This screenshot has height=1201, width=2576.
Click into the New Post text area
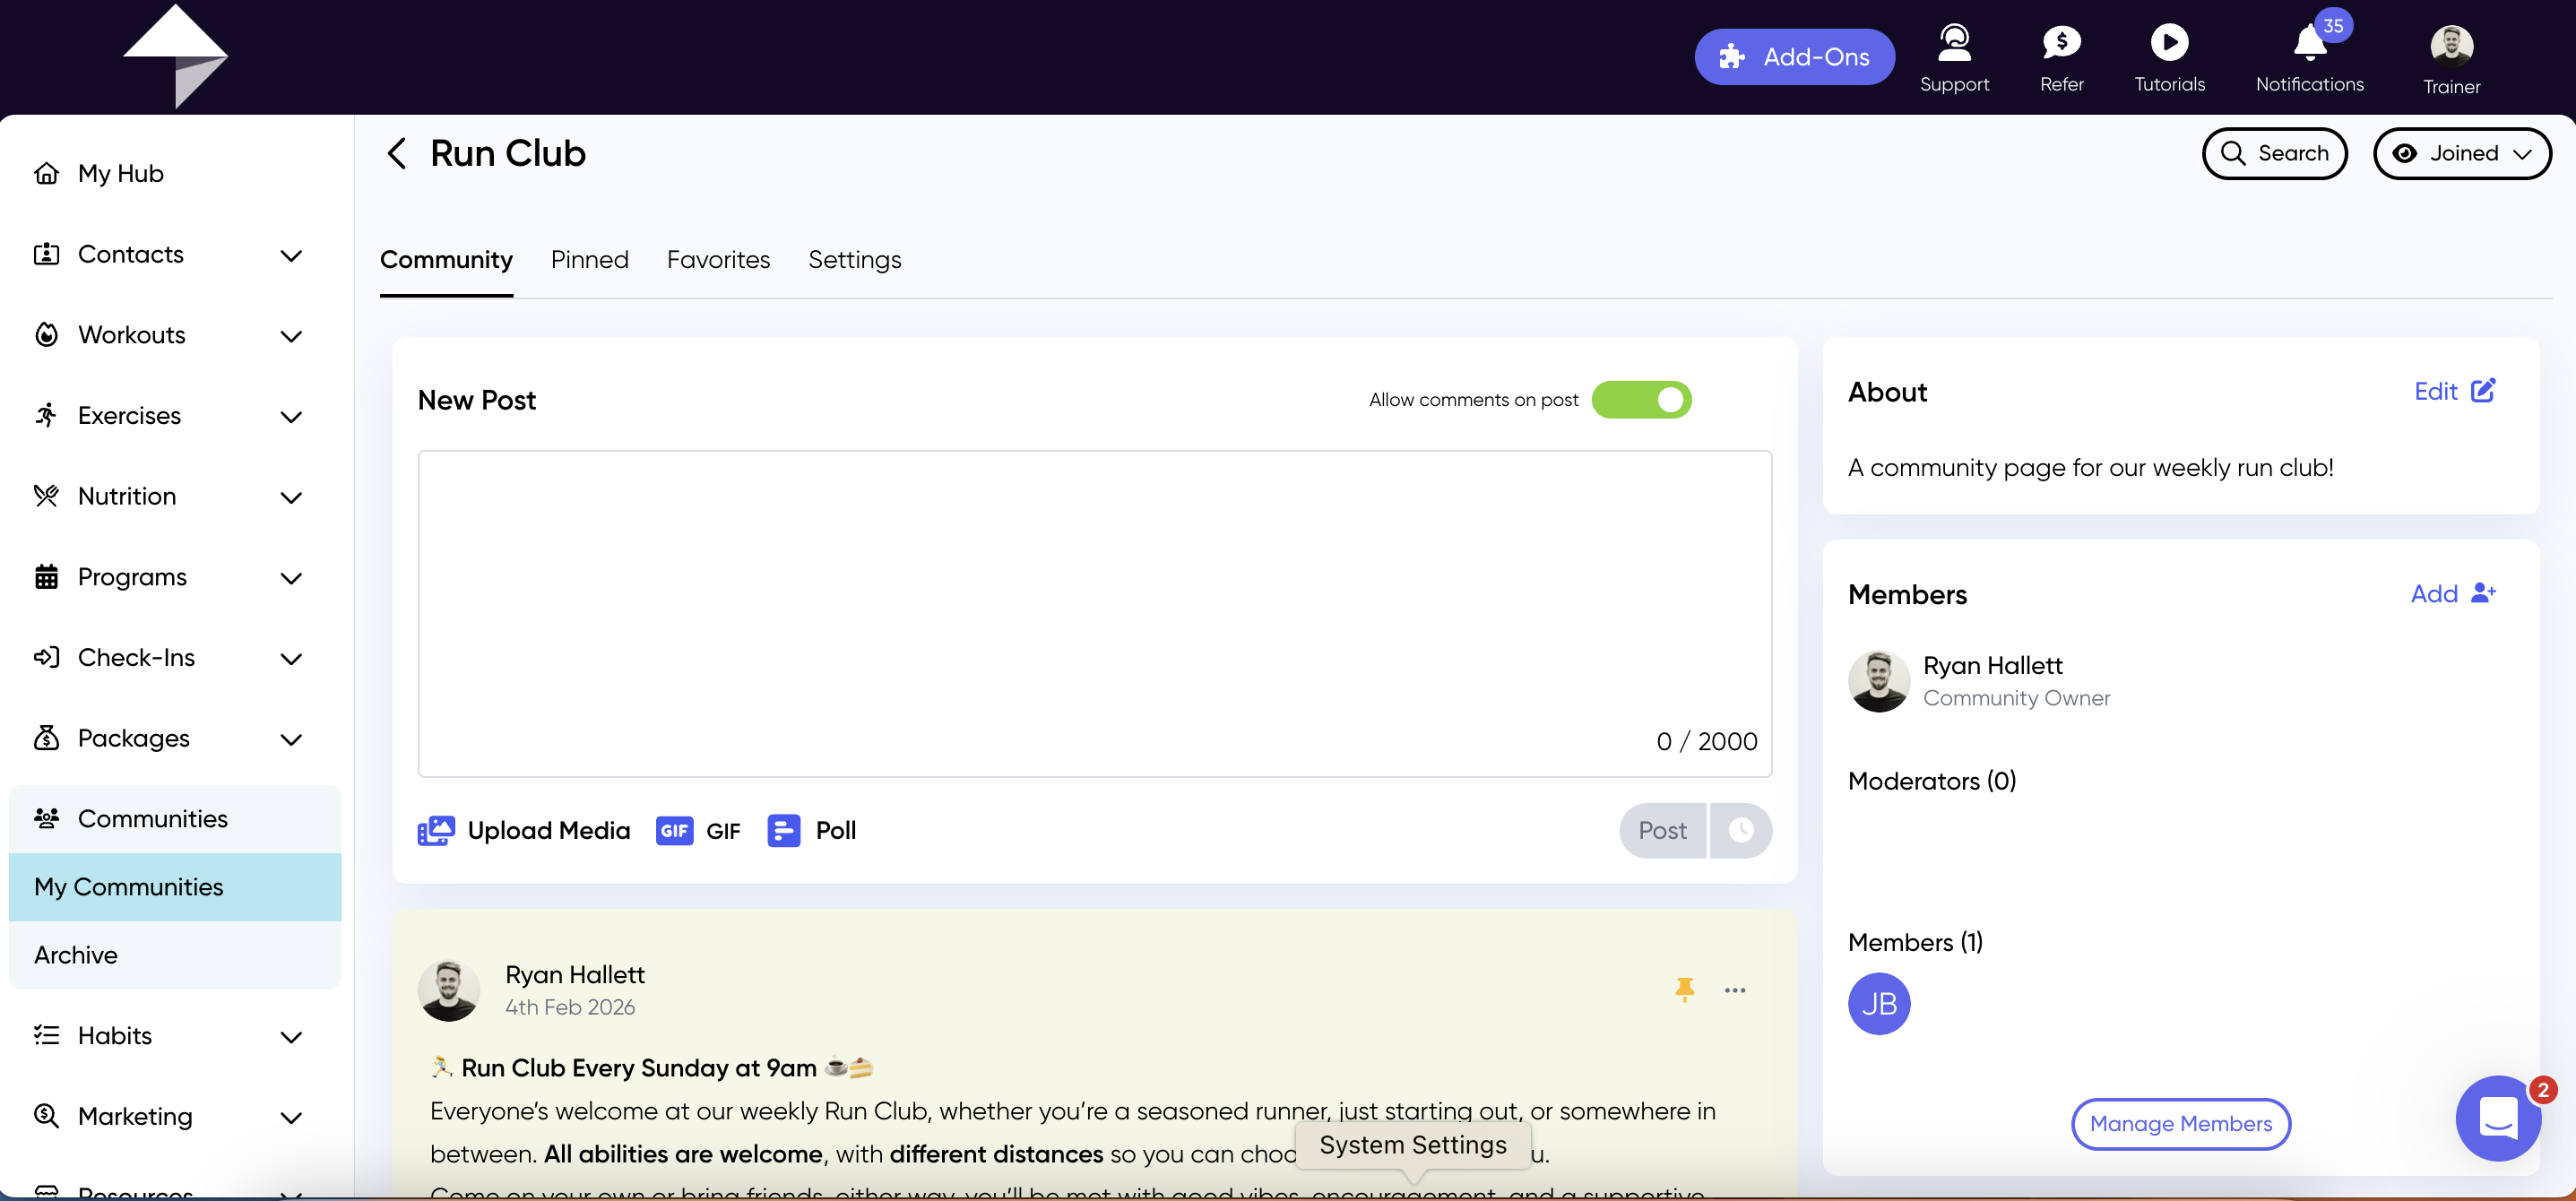click(1095, 613)
